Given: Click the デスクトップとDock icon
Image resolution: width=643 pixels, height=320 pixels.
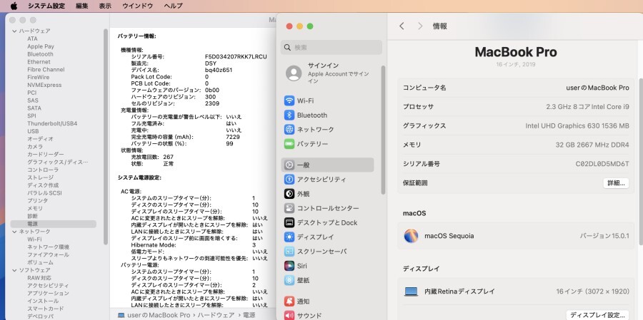Looking at the screenshot, I should pyautogui.click(x=289, y=222).
